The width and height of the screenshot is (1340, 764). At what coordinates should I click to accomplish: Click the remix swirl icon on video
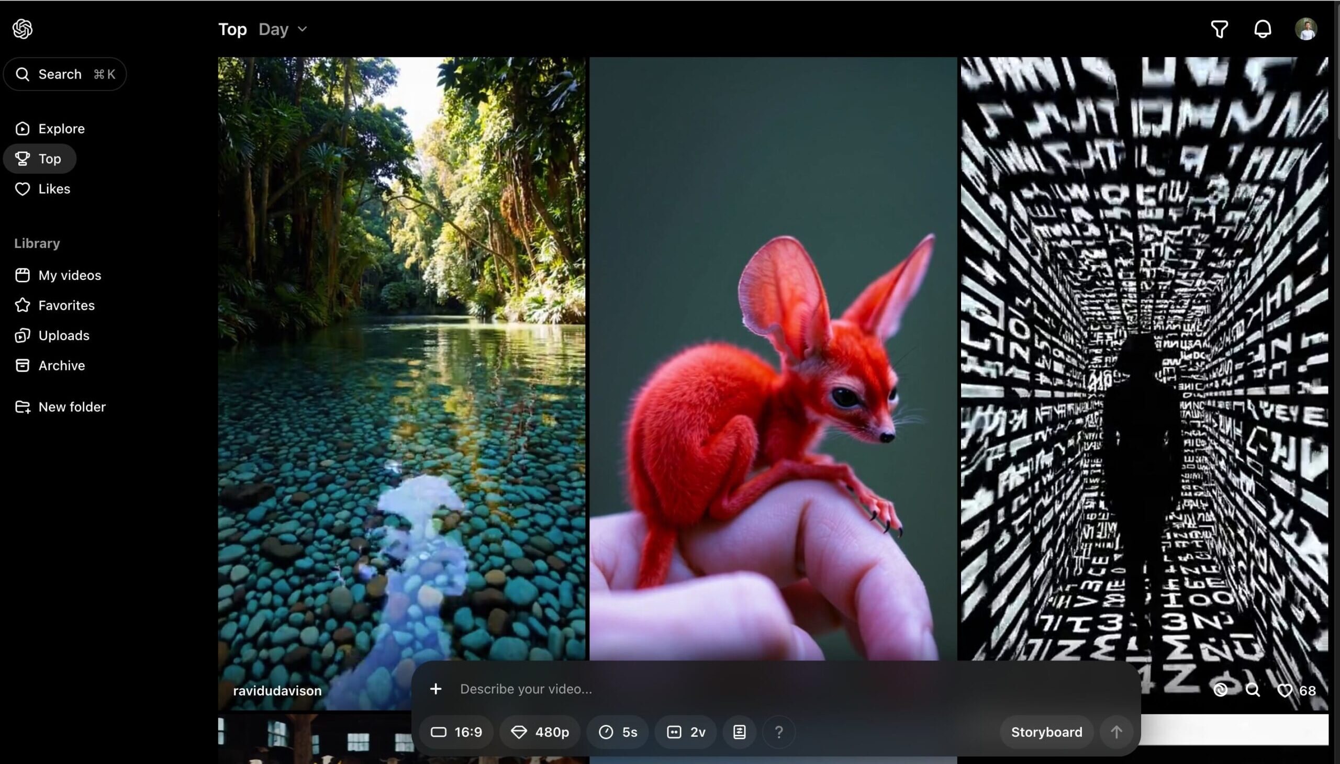(x=1220, y=690)
